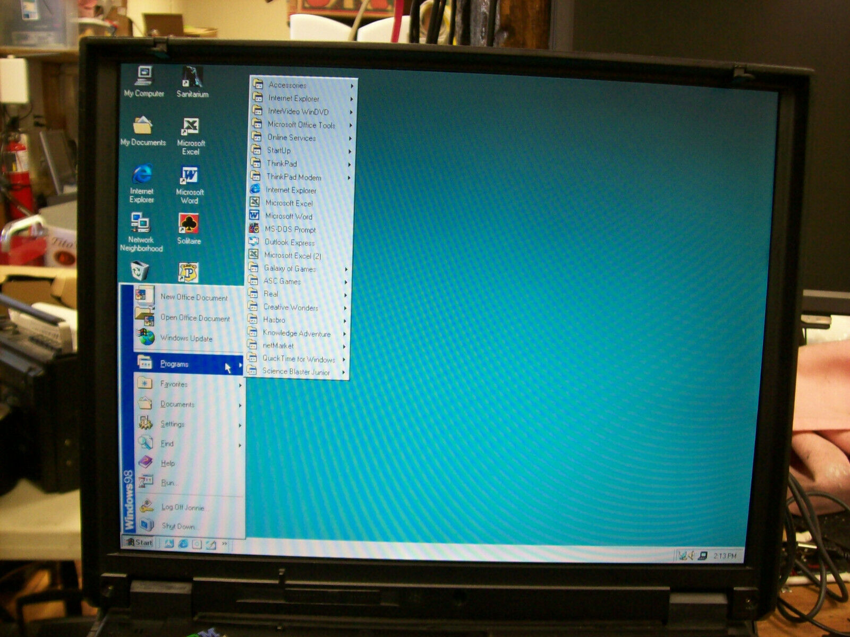Expand the Hasbro program folder
This screenshot has height=637, width=850.
click(298, 320)
